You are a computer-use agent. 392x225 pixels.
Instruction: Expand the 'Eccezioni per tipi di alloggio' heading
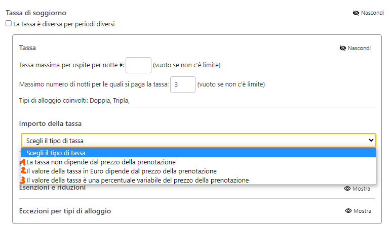tap(65, 211)
